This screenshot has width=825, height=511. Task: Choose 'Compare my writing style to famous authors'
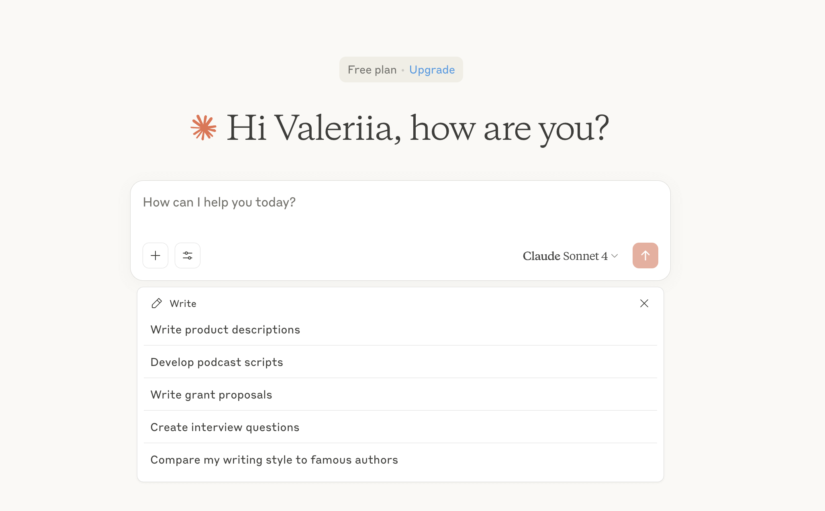click(274, 460)
